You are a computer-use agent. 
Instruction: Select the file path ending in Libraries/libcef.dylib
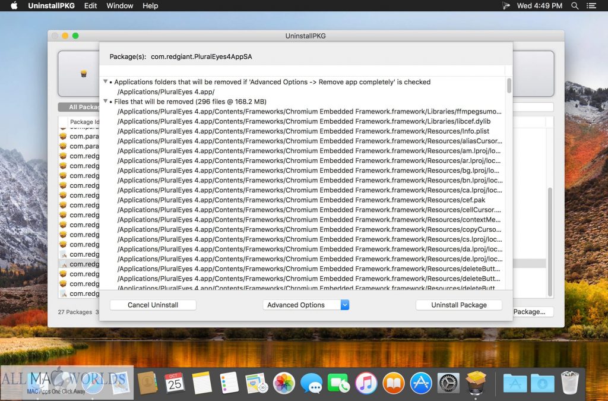click(x=303, y=121)
